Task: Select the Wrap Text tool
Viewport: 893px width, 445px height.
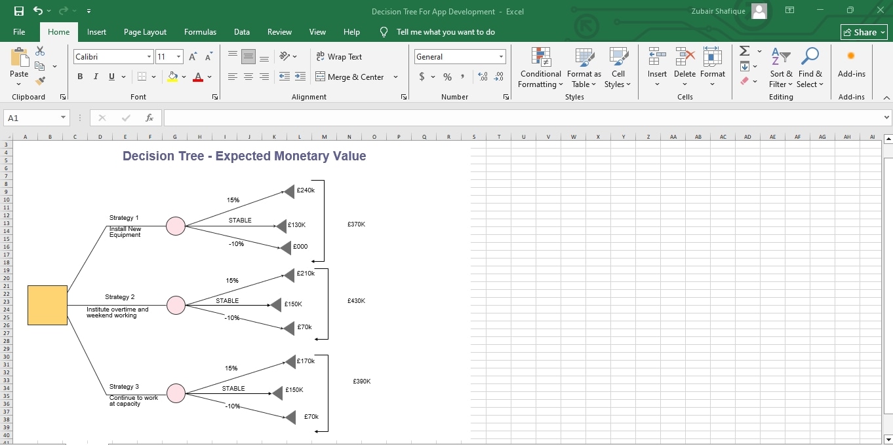Action: coord(339,56)
